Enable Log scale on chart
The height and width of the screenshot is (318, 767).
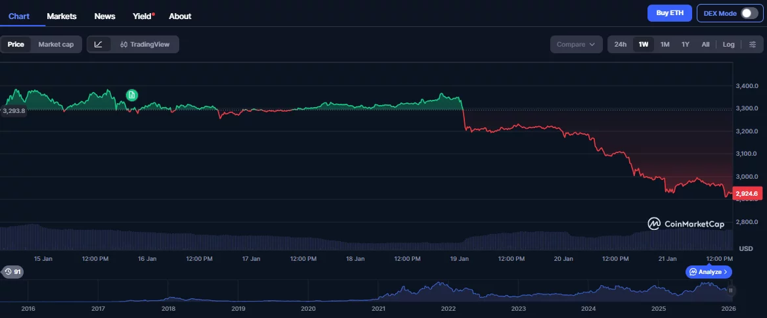[x=728, y=45]
